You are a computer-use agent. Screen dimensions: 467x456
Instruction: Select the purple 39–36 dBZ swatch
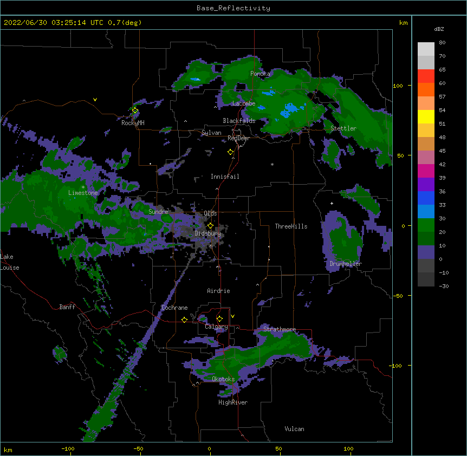426,184
